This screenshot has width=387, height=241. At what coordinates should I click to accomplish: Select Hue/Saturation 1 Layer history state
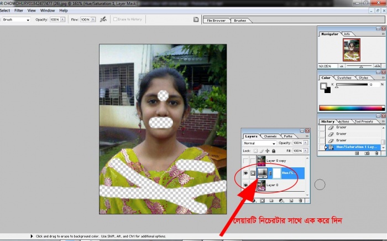353,147
